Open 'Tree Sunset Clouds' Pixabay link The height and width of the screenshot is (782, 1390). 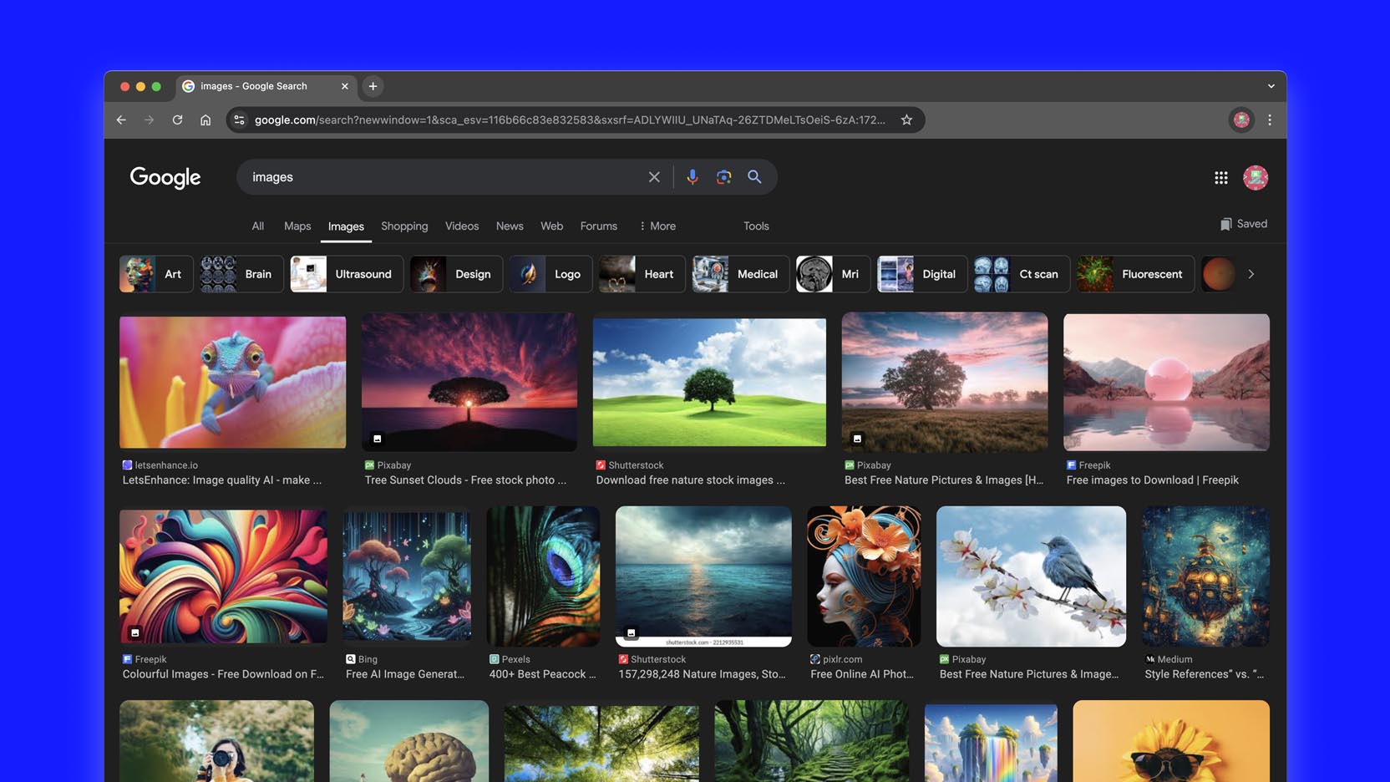pyautogui.click(x=465, y=480)
